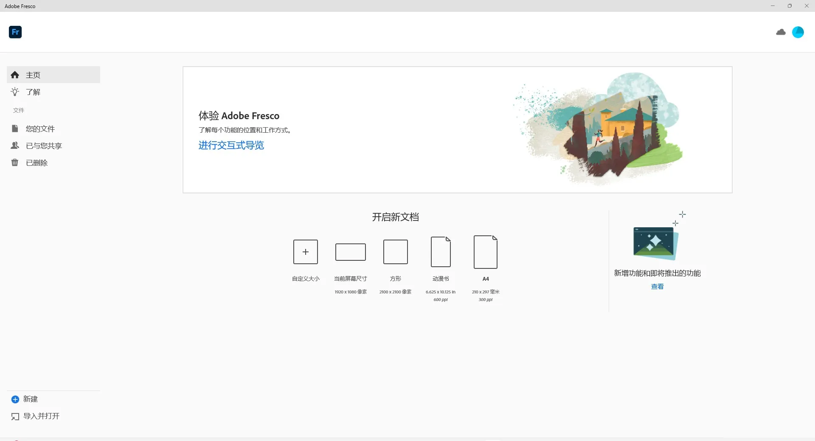View the 已删除 deleted files
The width and height of the screenshot is (815, 441).
point(37,163)
